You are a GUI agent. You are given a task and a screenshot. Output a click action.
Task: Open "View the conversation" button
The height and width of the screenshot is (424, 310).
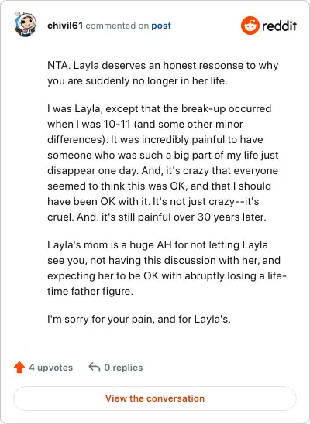click(x=155, y=398)
